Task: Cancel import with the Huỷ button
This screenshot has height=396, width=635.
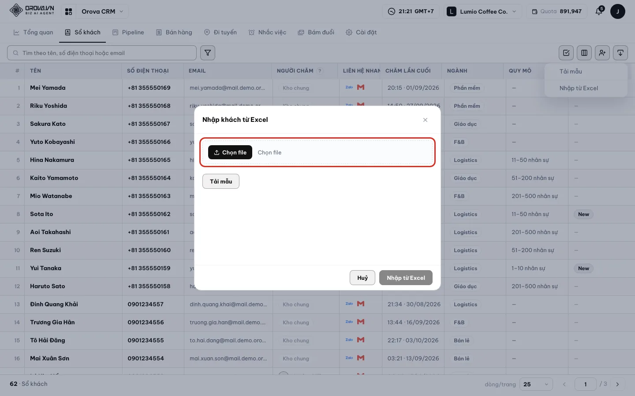Action: [x=362, y=278]
